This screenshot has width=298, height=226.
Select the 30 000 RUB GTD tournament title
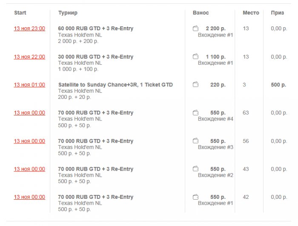96,57
